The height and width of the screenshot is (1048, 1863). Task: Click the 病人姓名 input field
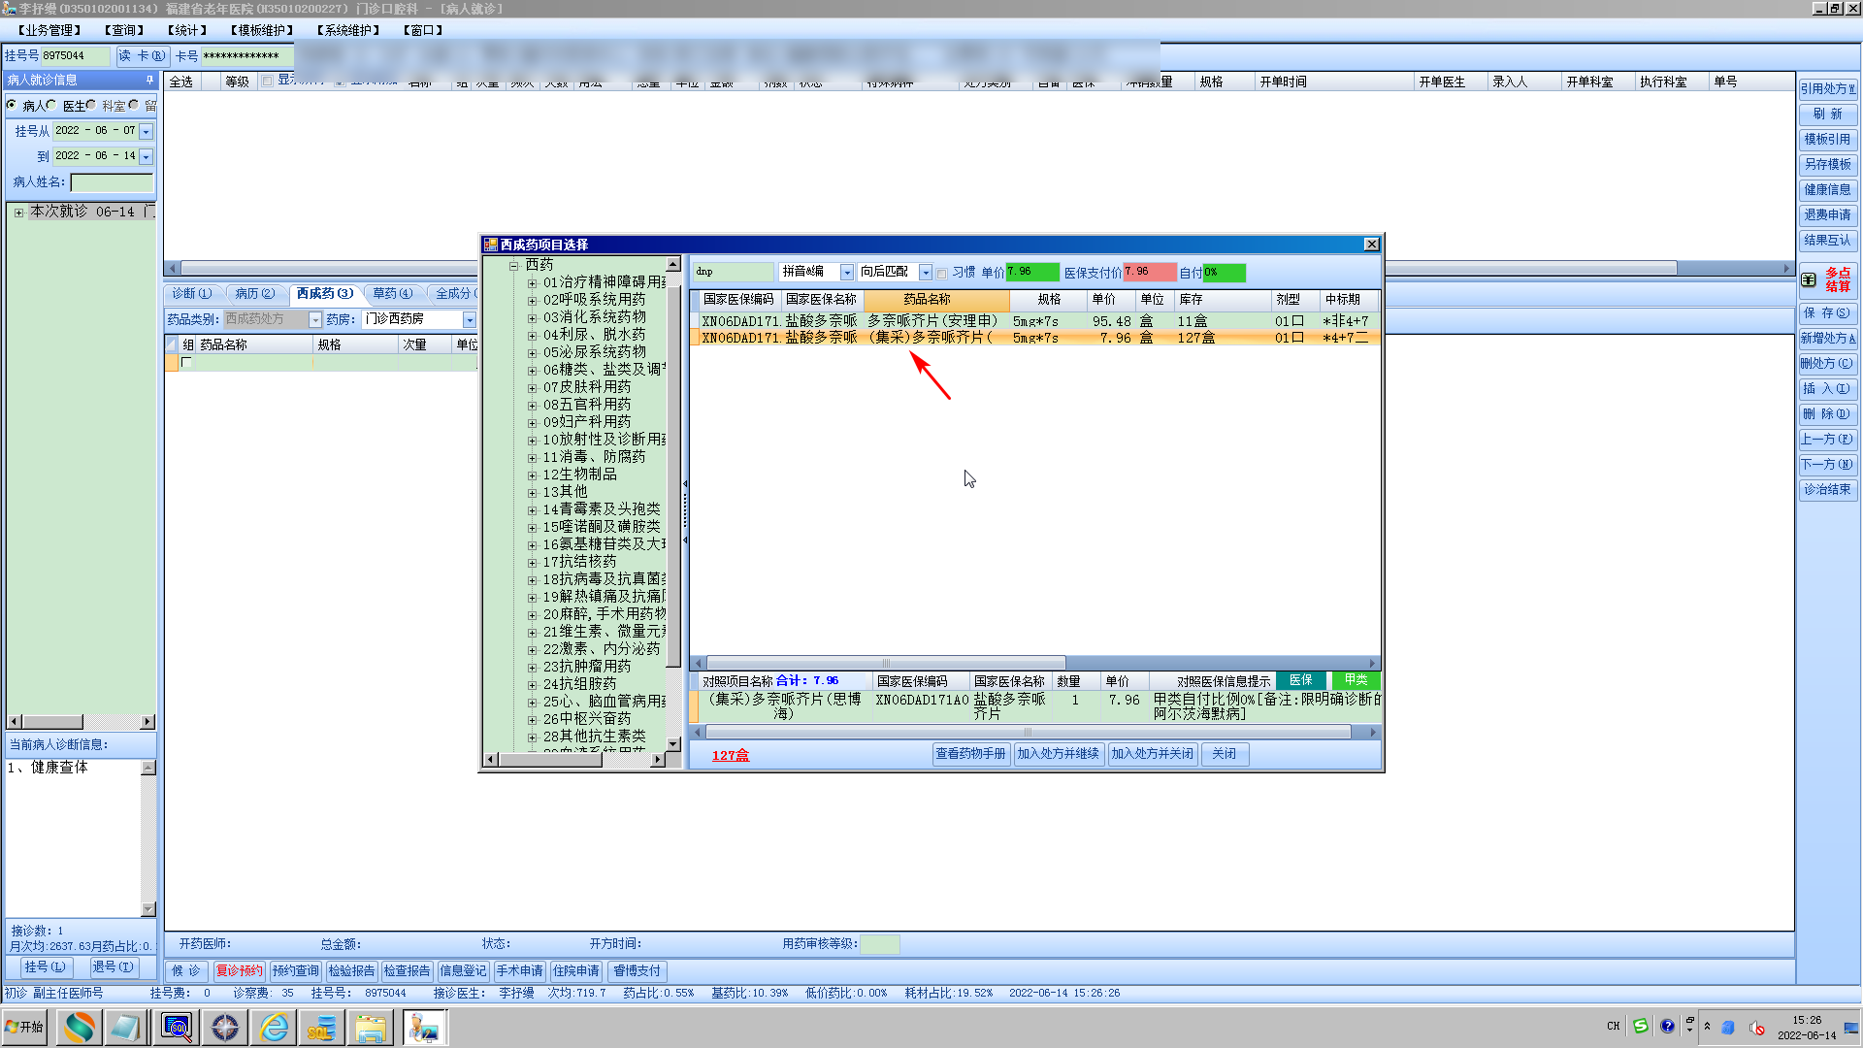point(112,182)
